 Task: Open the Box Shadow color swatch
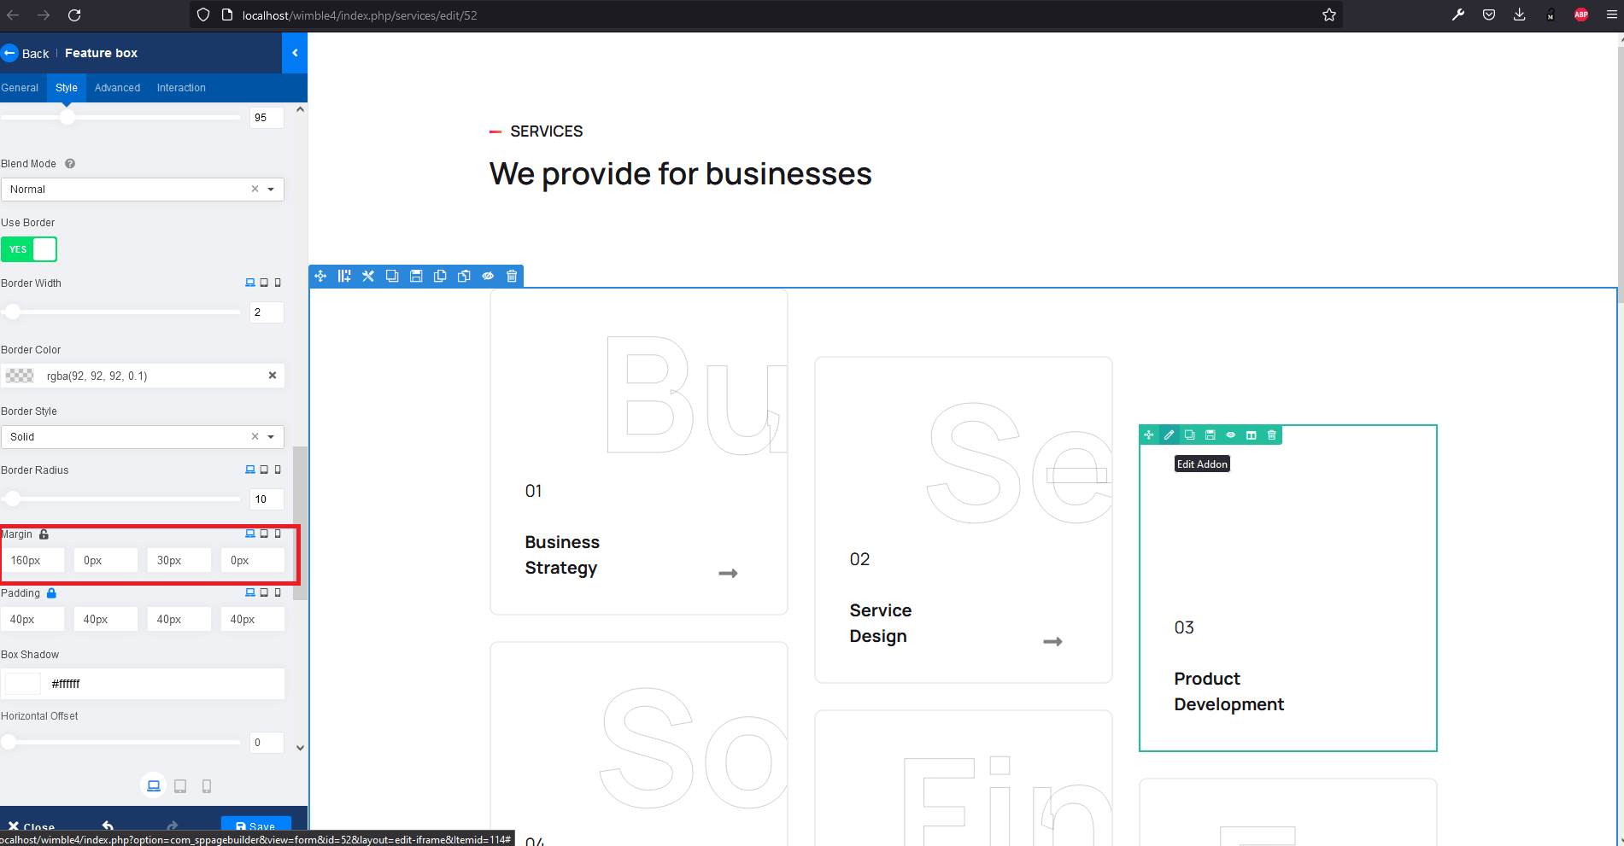pos(21,683)
